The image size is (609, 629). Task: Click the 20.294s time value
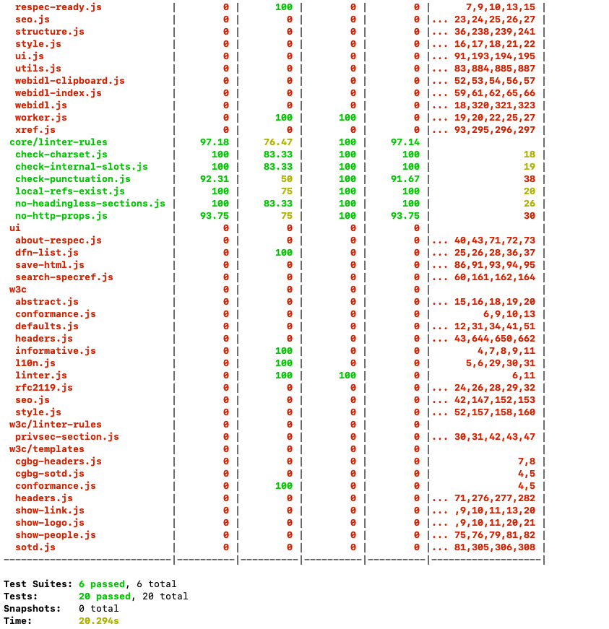[x=99, y=621]
